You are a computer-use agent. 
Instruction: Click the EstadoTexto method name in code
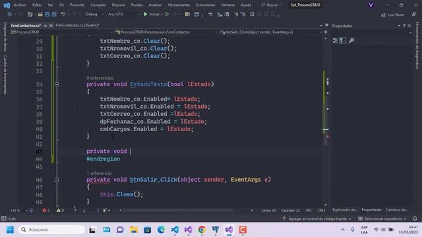click(148, 84)
